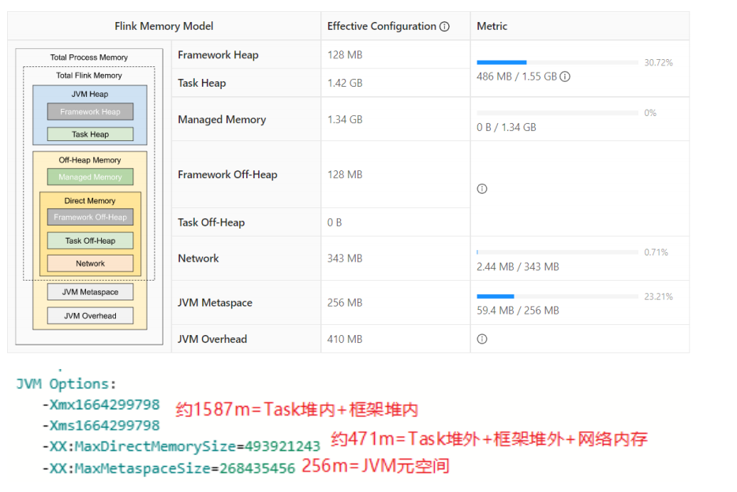The width and height of the screenshot is (737, 492).
Task: Click the Managed Memory usage bar showing 0%
Action: point(557,113)
